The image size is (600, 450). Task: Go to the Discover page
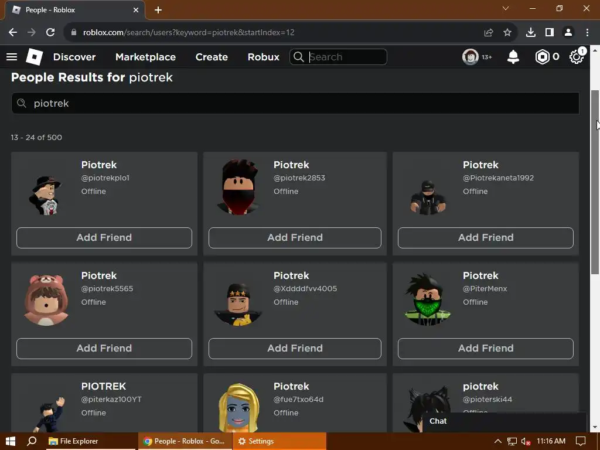(x=74, y=57)
